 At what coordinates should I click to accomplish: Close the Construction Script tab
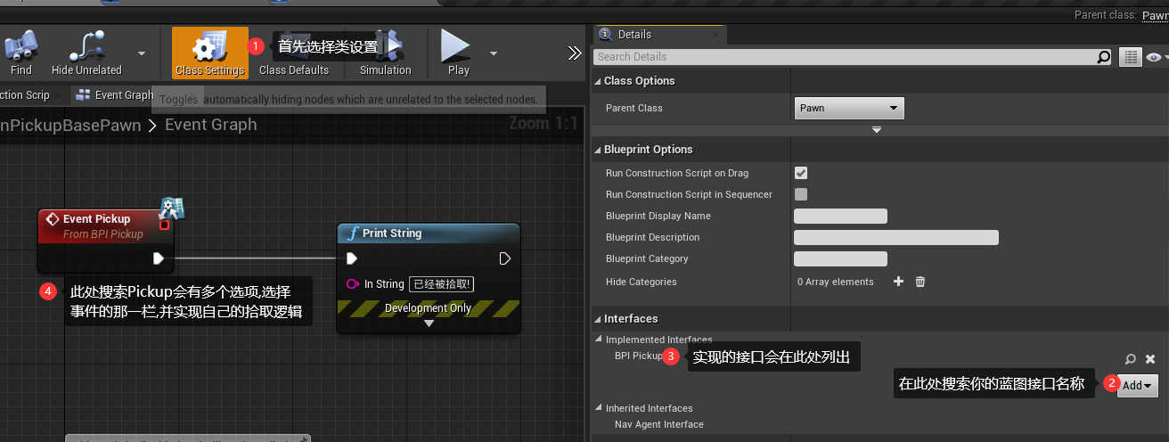59,95
